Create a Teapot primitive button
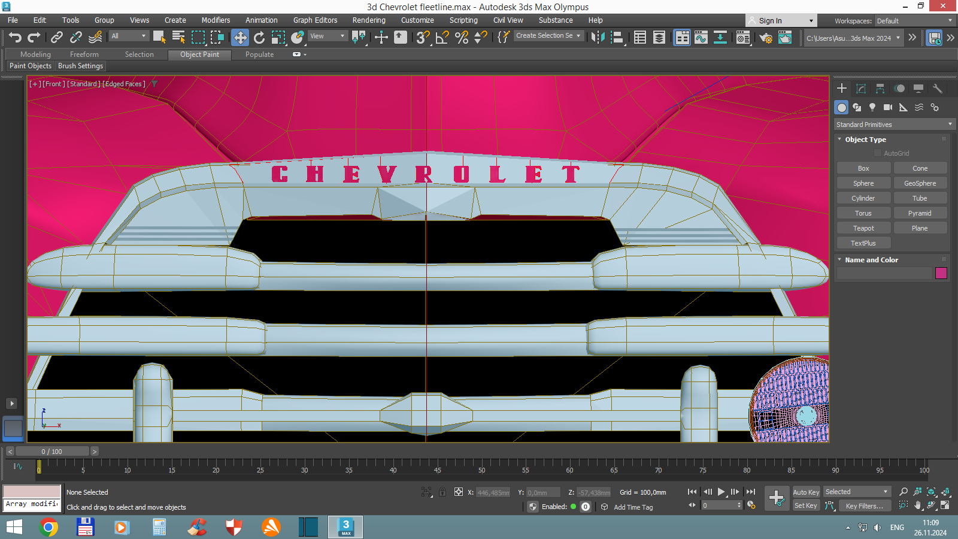Image resolution: width=958 pixels, height=539 pixels. point(863,228)
